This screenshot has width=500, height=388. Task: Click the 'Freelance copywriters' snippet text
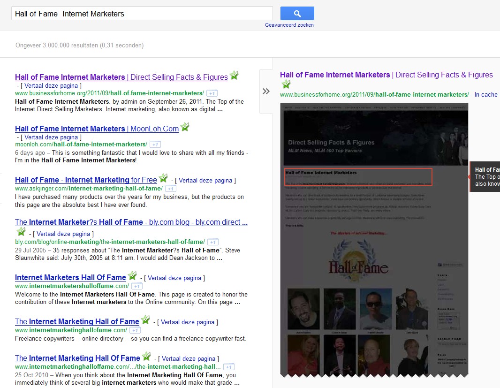[x=130, y=339]
